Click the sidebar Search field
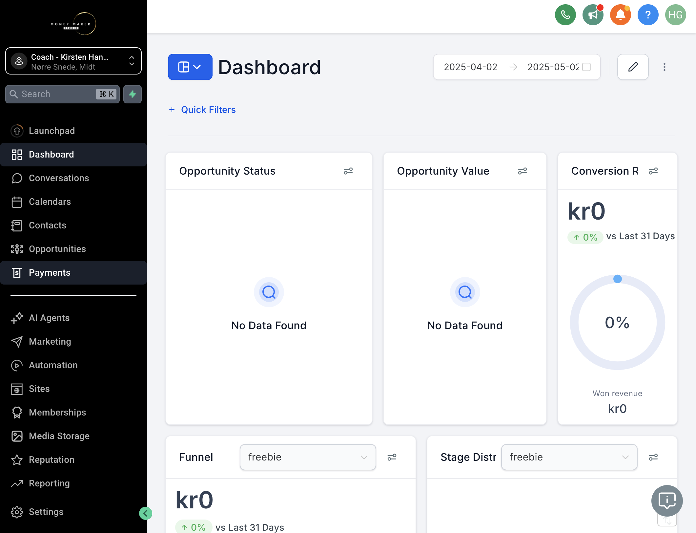The image size is (696, 533). (62, 94)
